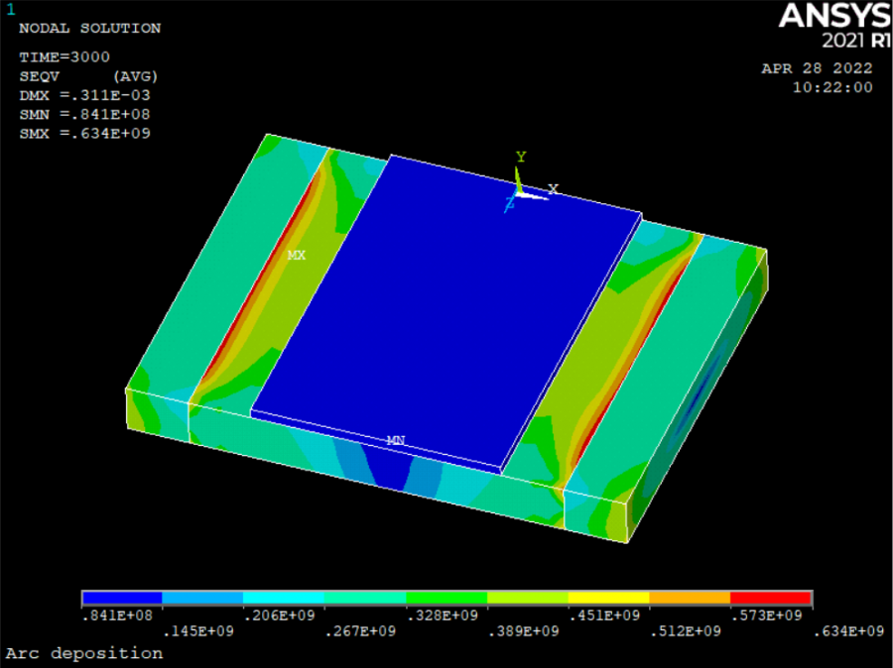Click the TIME=3000 label
This screenshot has height=668, width=893.
[x=64, y=57]
